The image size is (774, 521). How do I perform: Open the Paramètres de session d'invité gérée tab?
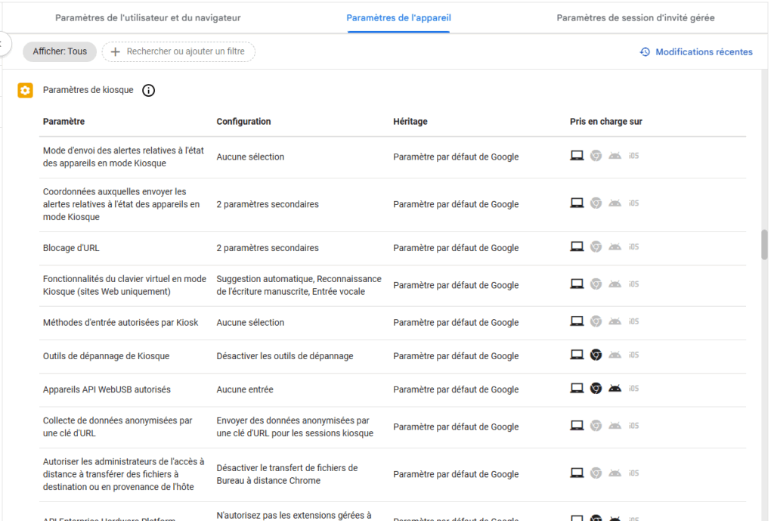click(x=635, y=17)
